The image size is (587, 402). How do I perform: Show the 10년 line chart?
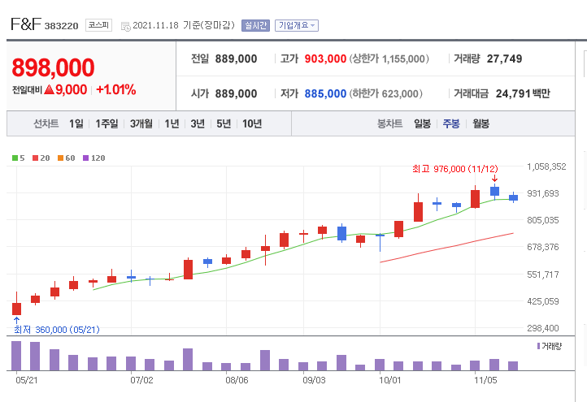pos(252,123)
